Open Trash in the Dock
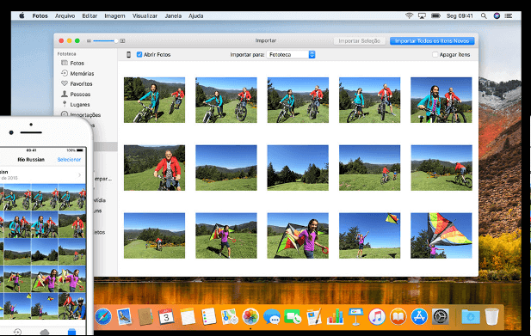This screenshot has width=531, height=336. point(491,317)
